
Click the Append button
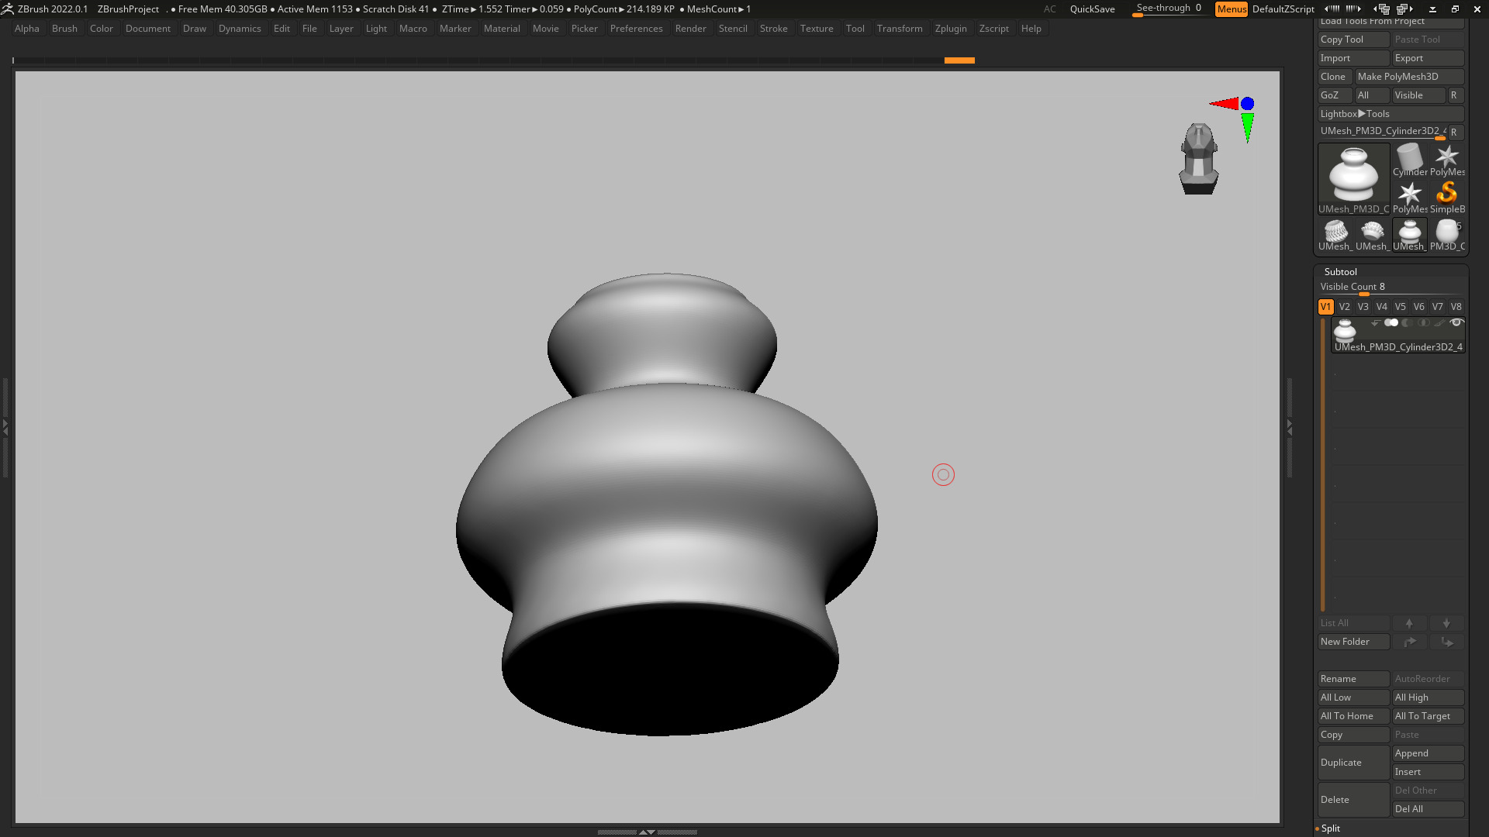click(x=1428, y=753)
